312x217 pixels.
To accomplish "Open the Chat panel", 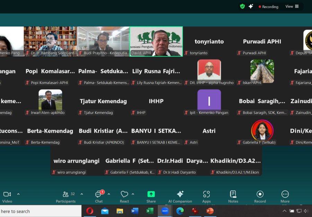I will click(x=99, y=197).
